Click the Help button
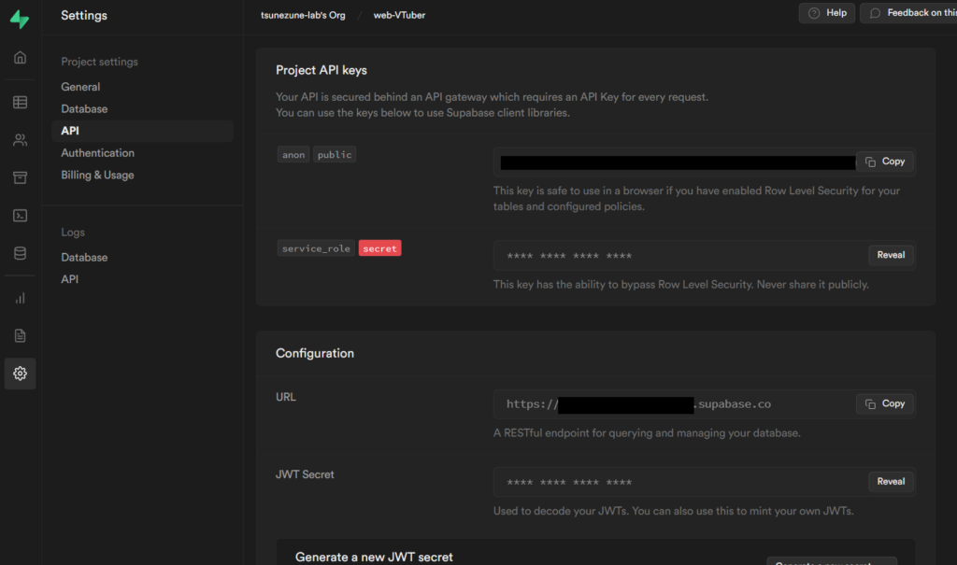957x565 pixels. click(x=826, y=13)
